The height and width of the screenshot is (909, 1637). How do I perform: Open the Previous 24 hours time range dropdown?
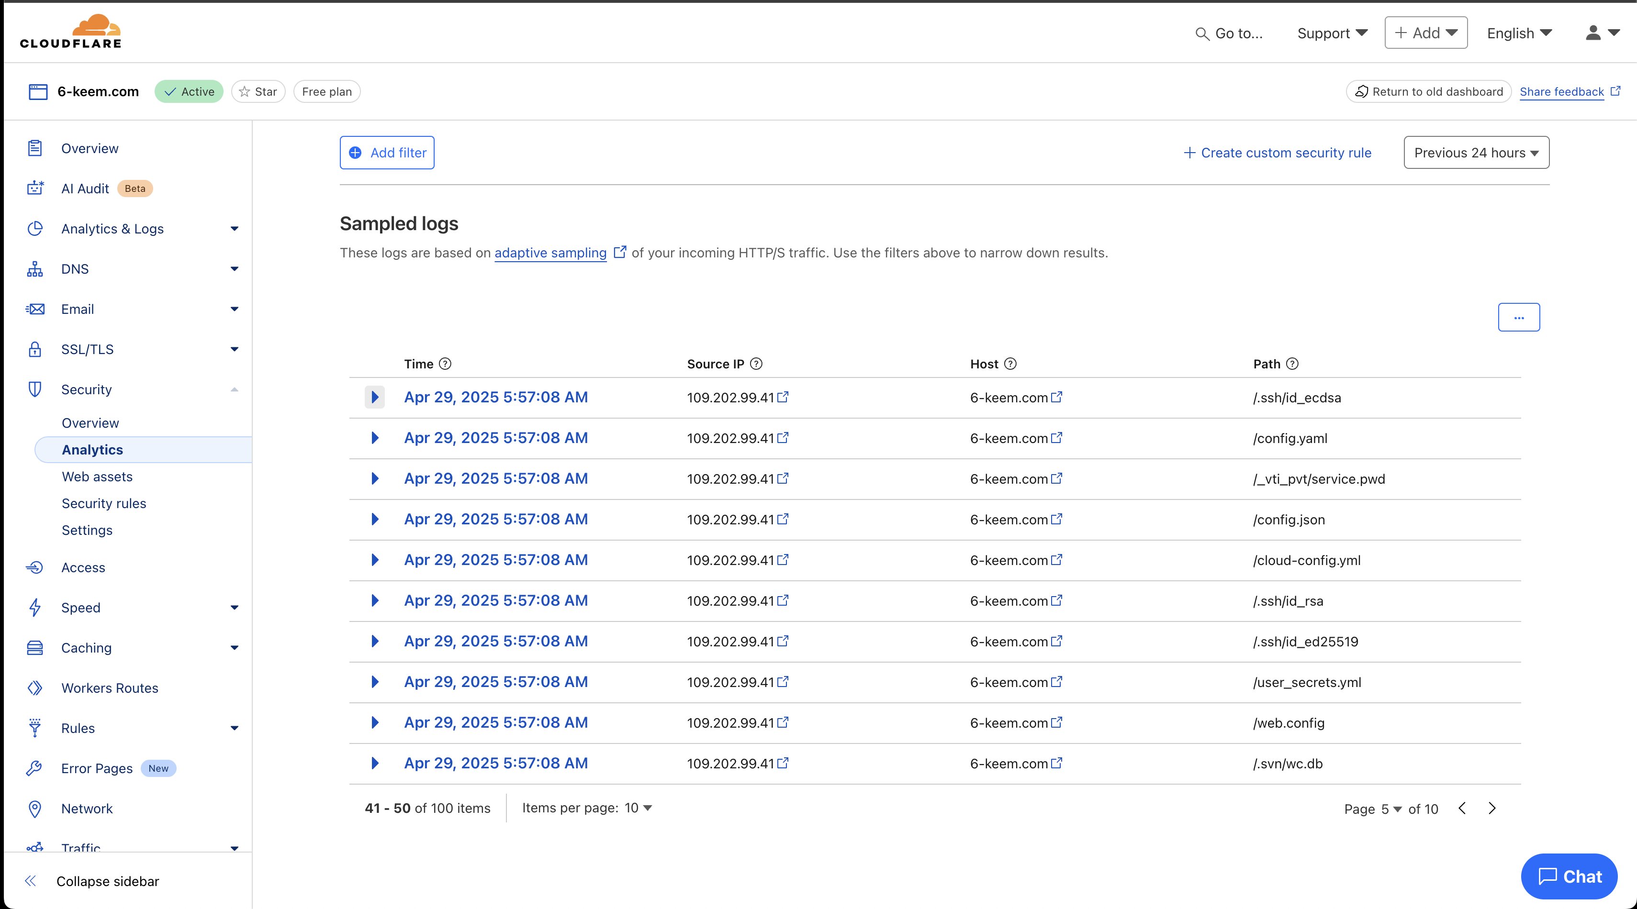1476,153
